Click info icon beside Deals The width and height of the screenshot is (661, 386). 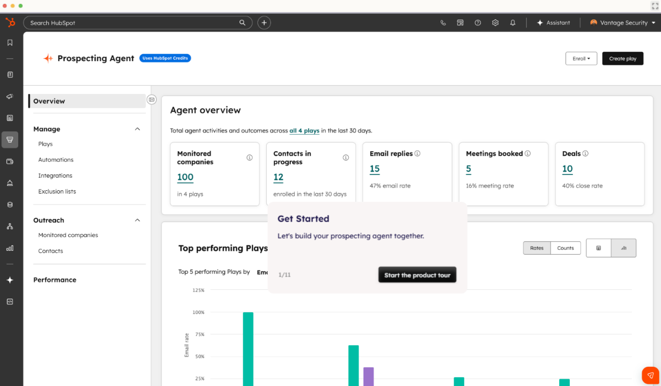[x=585, y=153]
